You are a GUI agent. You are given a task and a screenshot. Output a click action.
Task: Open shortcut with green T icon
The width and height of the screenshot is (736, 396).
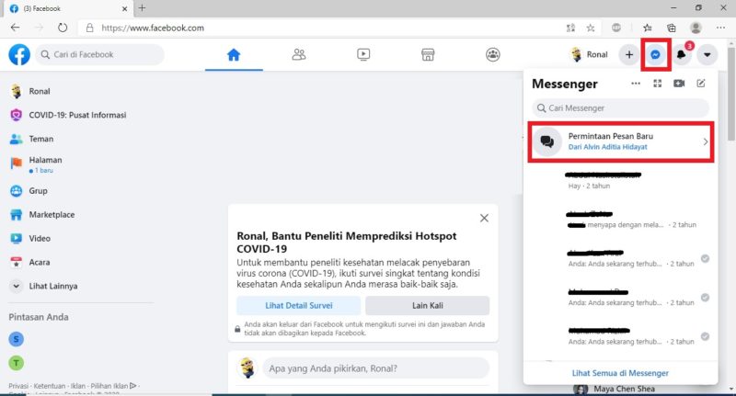coord(17,363)
